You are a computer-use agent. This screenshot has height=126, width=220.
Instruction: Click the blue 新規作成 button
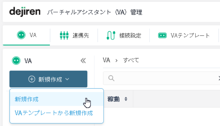[x=49, y=79]
